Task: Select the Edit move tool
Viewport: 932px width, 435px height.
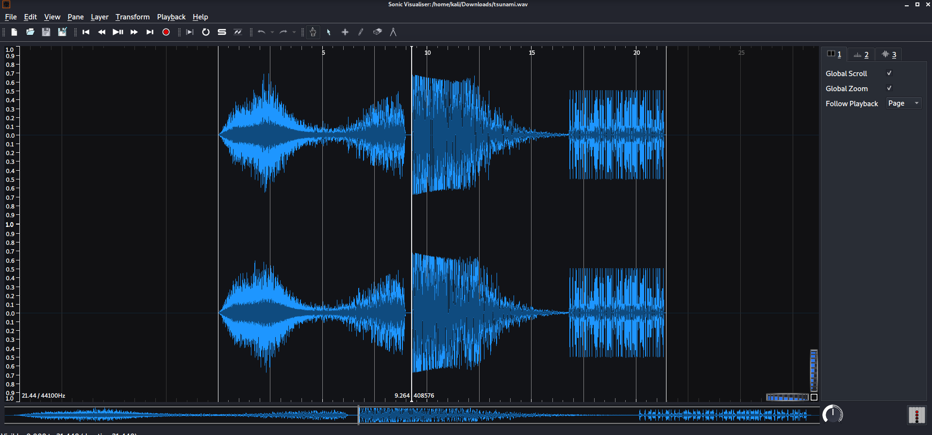Action: [x=345, y=32]
